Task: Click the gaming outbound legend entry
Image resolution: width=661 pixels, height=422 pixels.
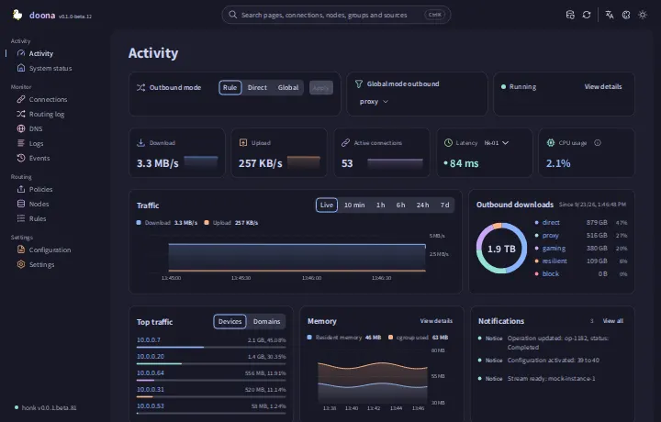Action: coord(554,248)
